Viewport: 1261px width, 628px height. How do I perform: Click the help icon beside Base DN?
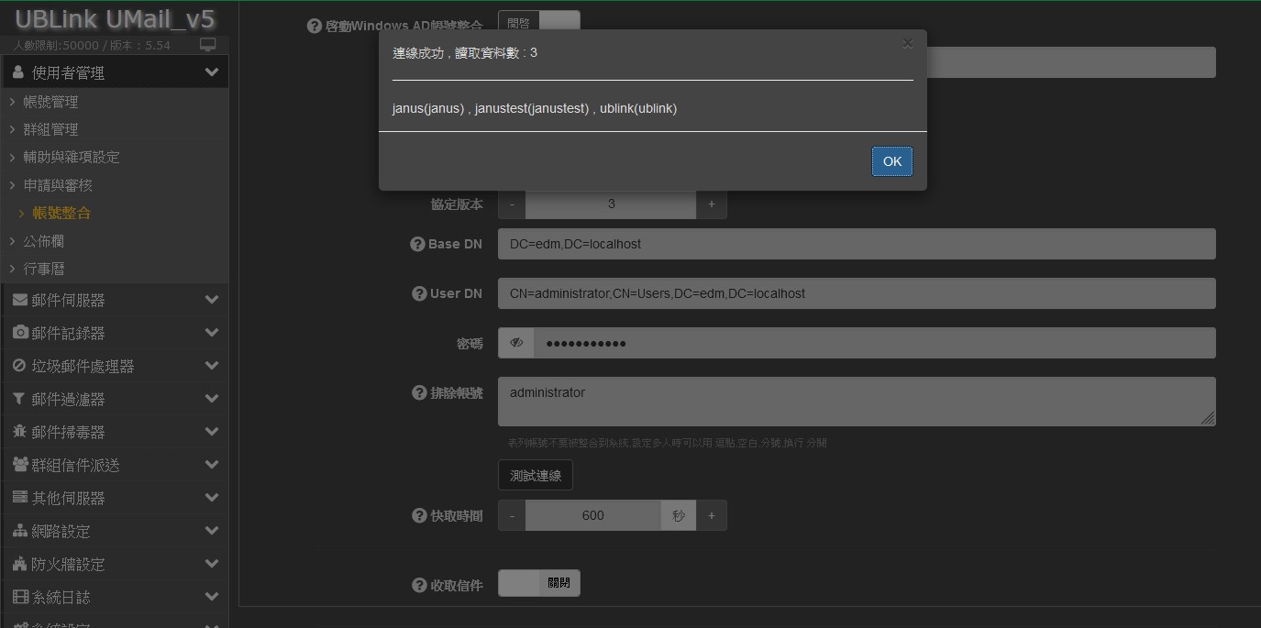tap(417, 244)
